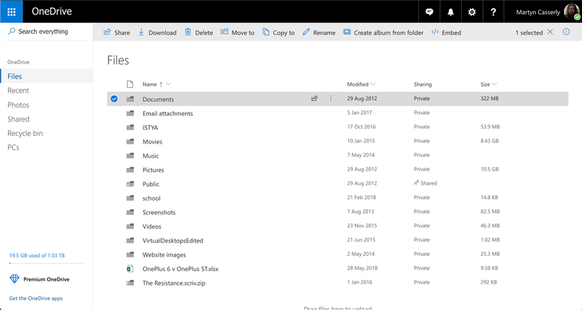This screenshot has height=327, width=582.
Task: Click the folder icon for Music
Action: [130, 156]
